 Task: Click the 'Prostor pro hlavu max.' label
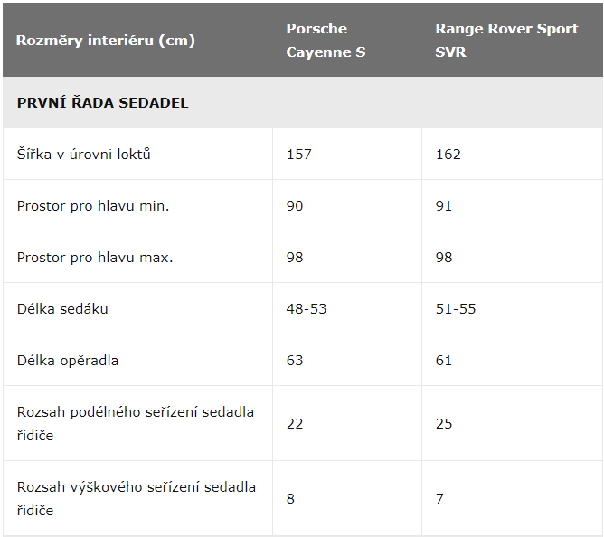tap(95, 257)
